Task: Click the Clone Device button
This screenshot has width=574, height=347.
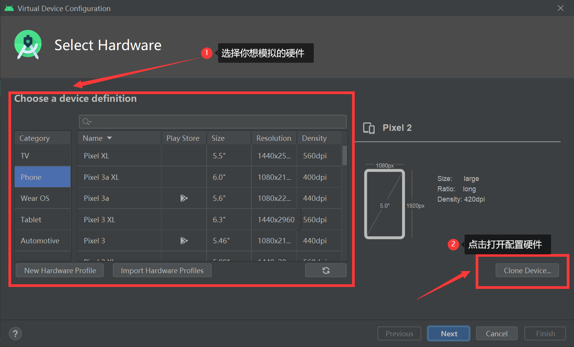Action: 527,270
